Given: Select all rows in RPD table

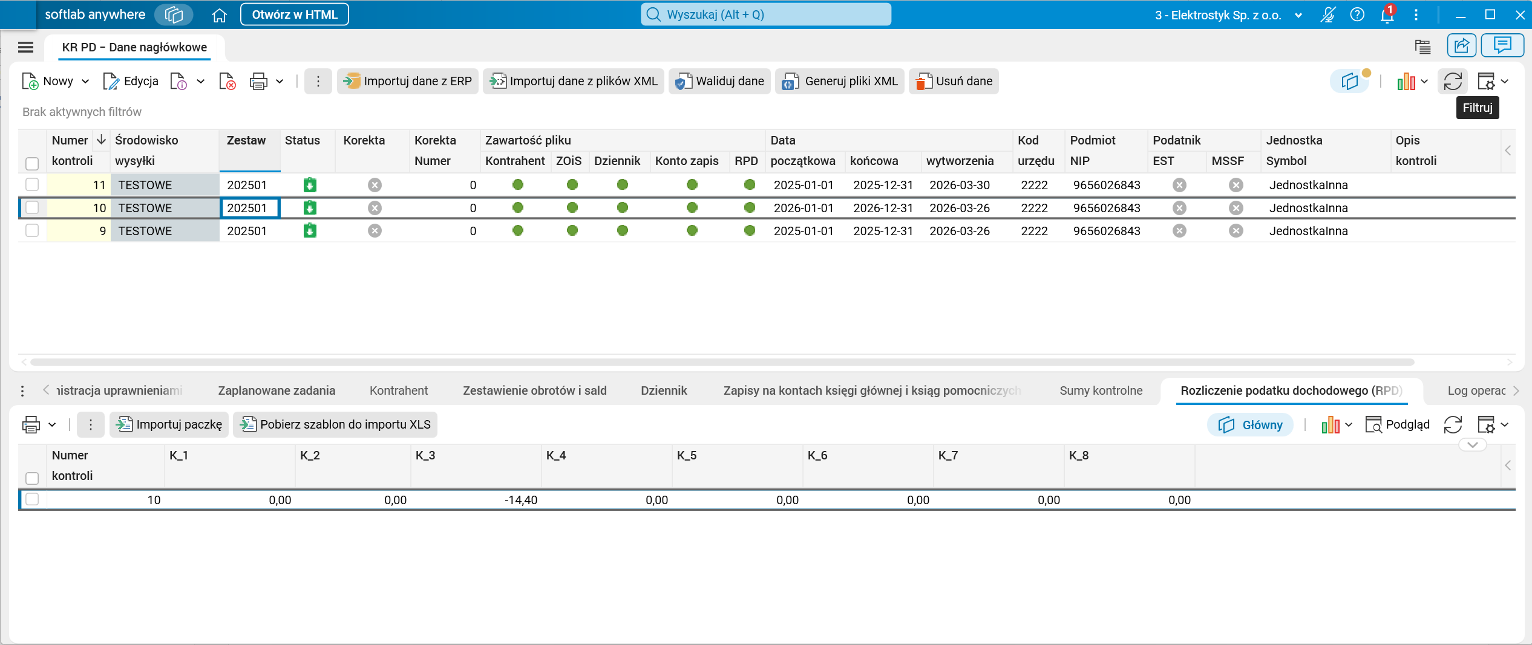Looking at the screenshot, I should [32, 478].
